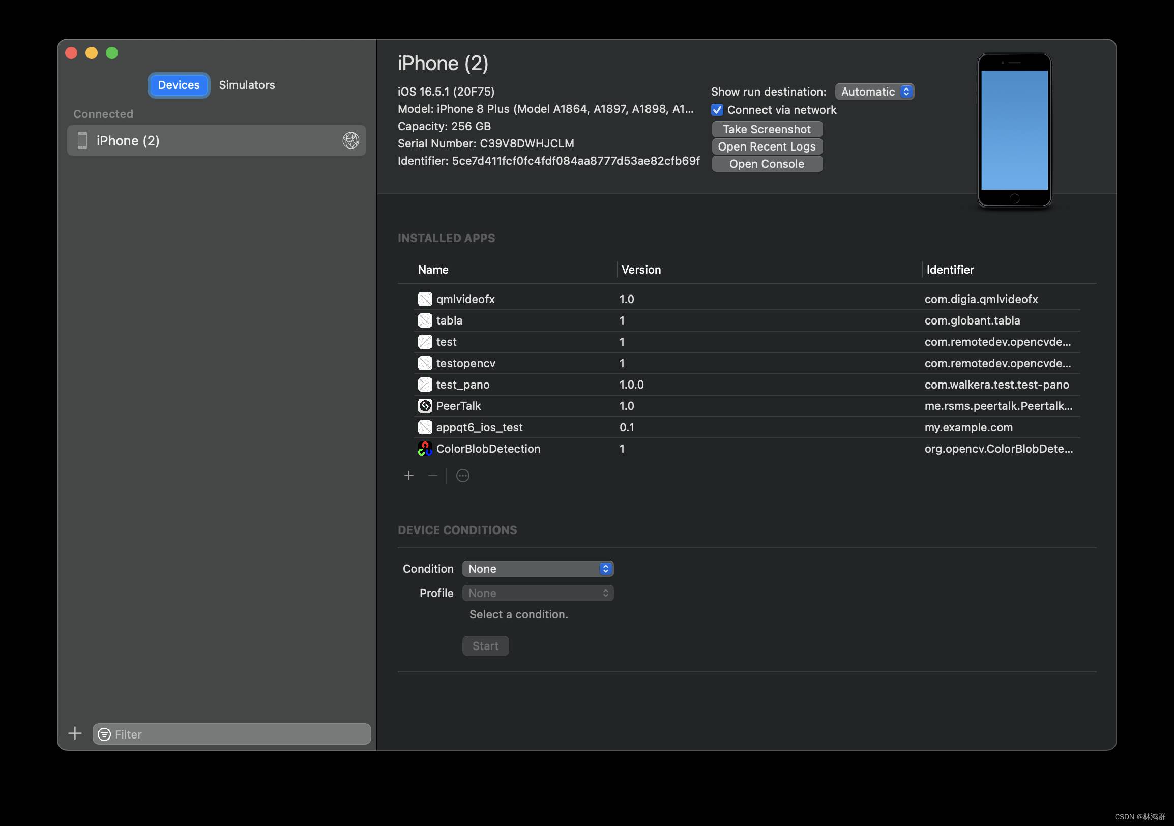This screenshot has height=826, width=1174.
Task: Click the Serial Number C39V8DWHJCLM text
Action: pos(486,143)
